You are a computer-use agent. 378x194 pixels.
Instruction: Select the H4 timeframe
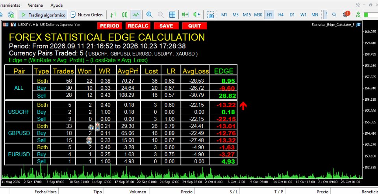click(x=281, y=15)
